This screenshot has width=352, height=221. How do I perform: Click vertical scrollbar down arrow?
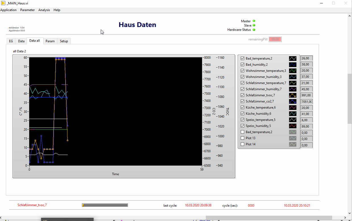pyautogui.click(x=350, y=213)
